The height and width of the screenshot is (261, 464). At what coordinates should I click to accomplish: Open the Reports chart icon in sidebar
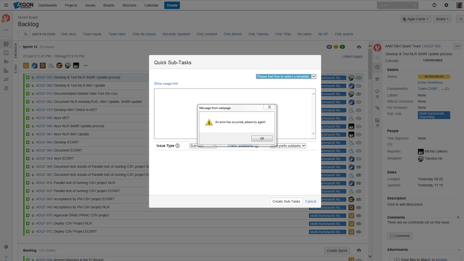[6, 71]
